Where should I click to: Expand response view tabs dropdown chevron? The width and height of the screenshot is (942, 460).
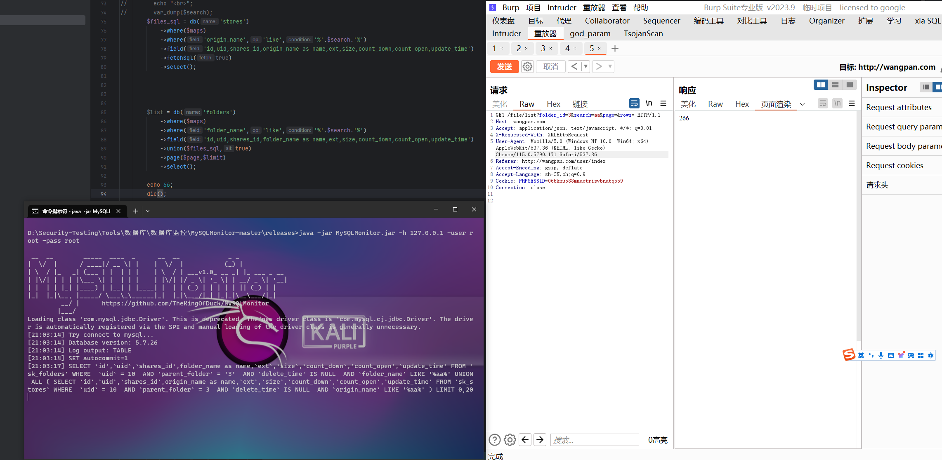tap(802, 104)
